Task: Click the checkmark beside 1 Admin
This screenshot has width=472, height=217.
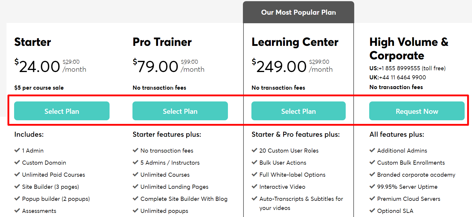Action: coord(17,150)
